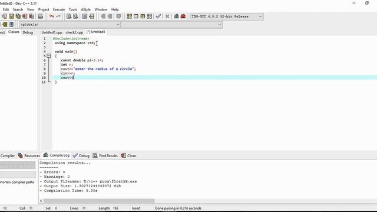This screenshot has height=212, width=377.
Task: Select the Compile Log bottom tab
Action: pyautogui.click(x=57, y=155)
